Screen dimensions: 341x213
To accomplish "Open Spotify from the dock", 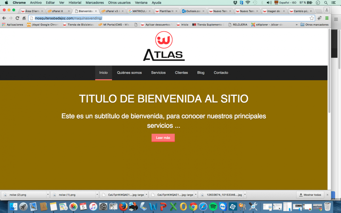I will click(x=213, y=206).
